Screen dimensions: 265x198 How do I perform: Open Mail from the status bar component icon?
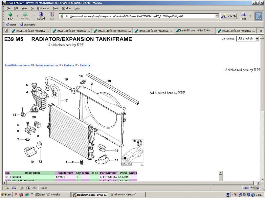pos(14,188)
